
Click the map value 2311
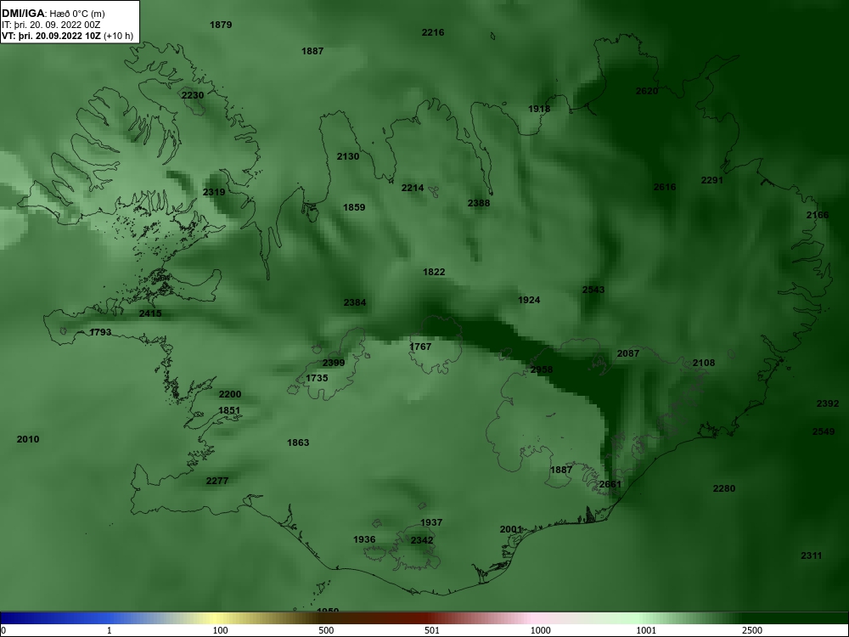click(x=811, y=555)
